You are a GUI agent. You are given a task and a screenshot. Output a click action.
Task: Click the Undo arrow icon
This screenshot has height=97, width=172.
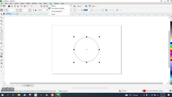(x=31, y=6)
